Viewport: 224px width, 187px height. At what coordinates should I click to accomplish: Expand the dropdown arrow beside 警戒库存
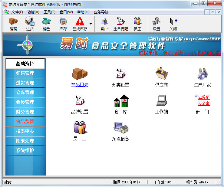tap(91, 24)
